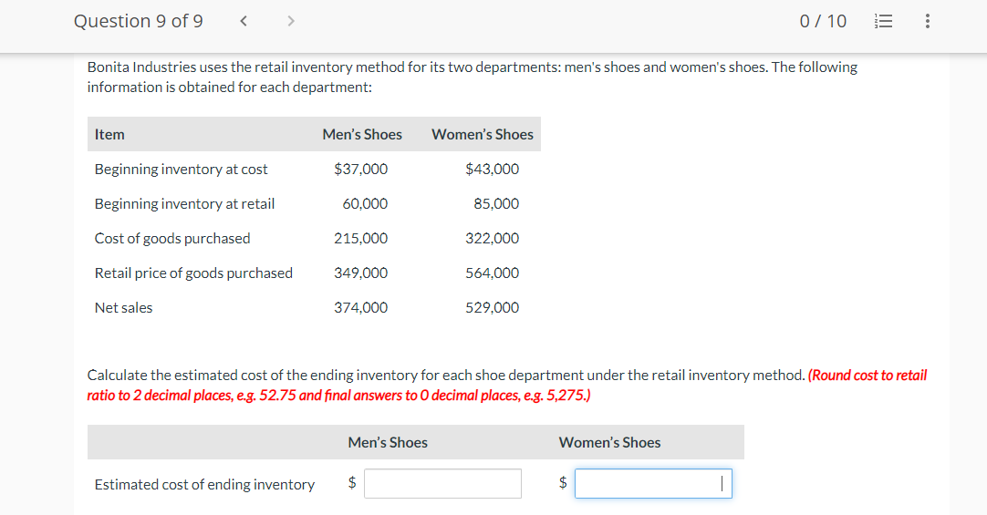Click the red rounding instruction text
987x515 pixels.
(x=506, y=386)
